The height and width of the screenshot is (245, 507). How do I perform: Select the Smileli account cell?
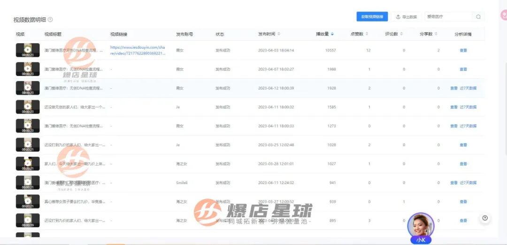point(182,183)
